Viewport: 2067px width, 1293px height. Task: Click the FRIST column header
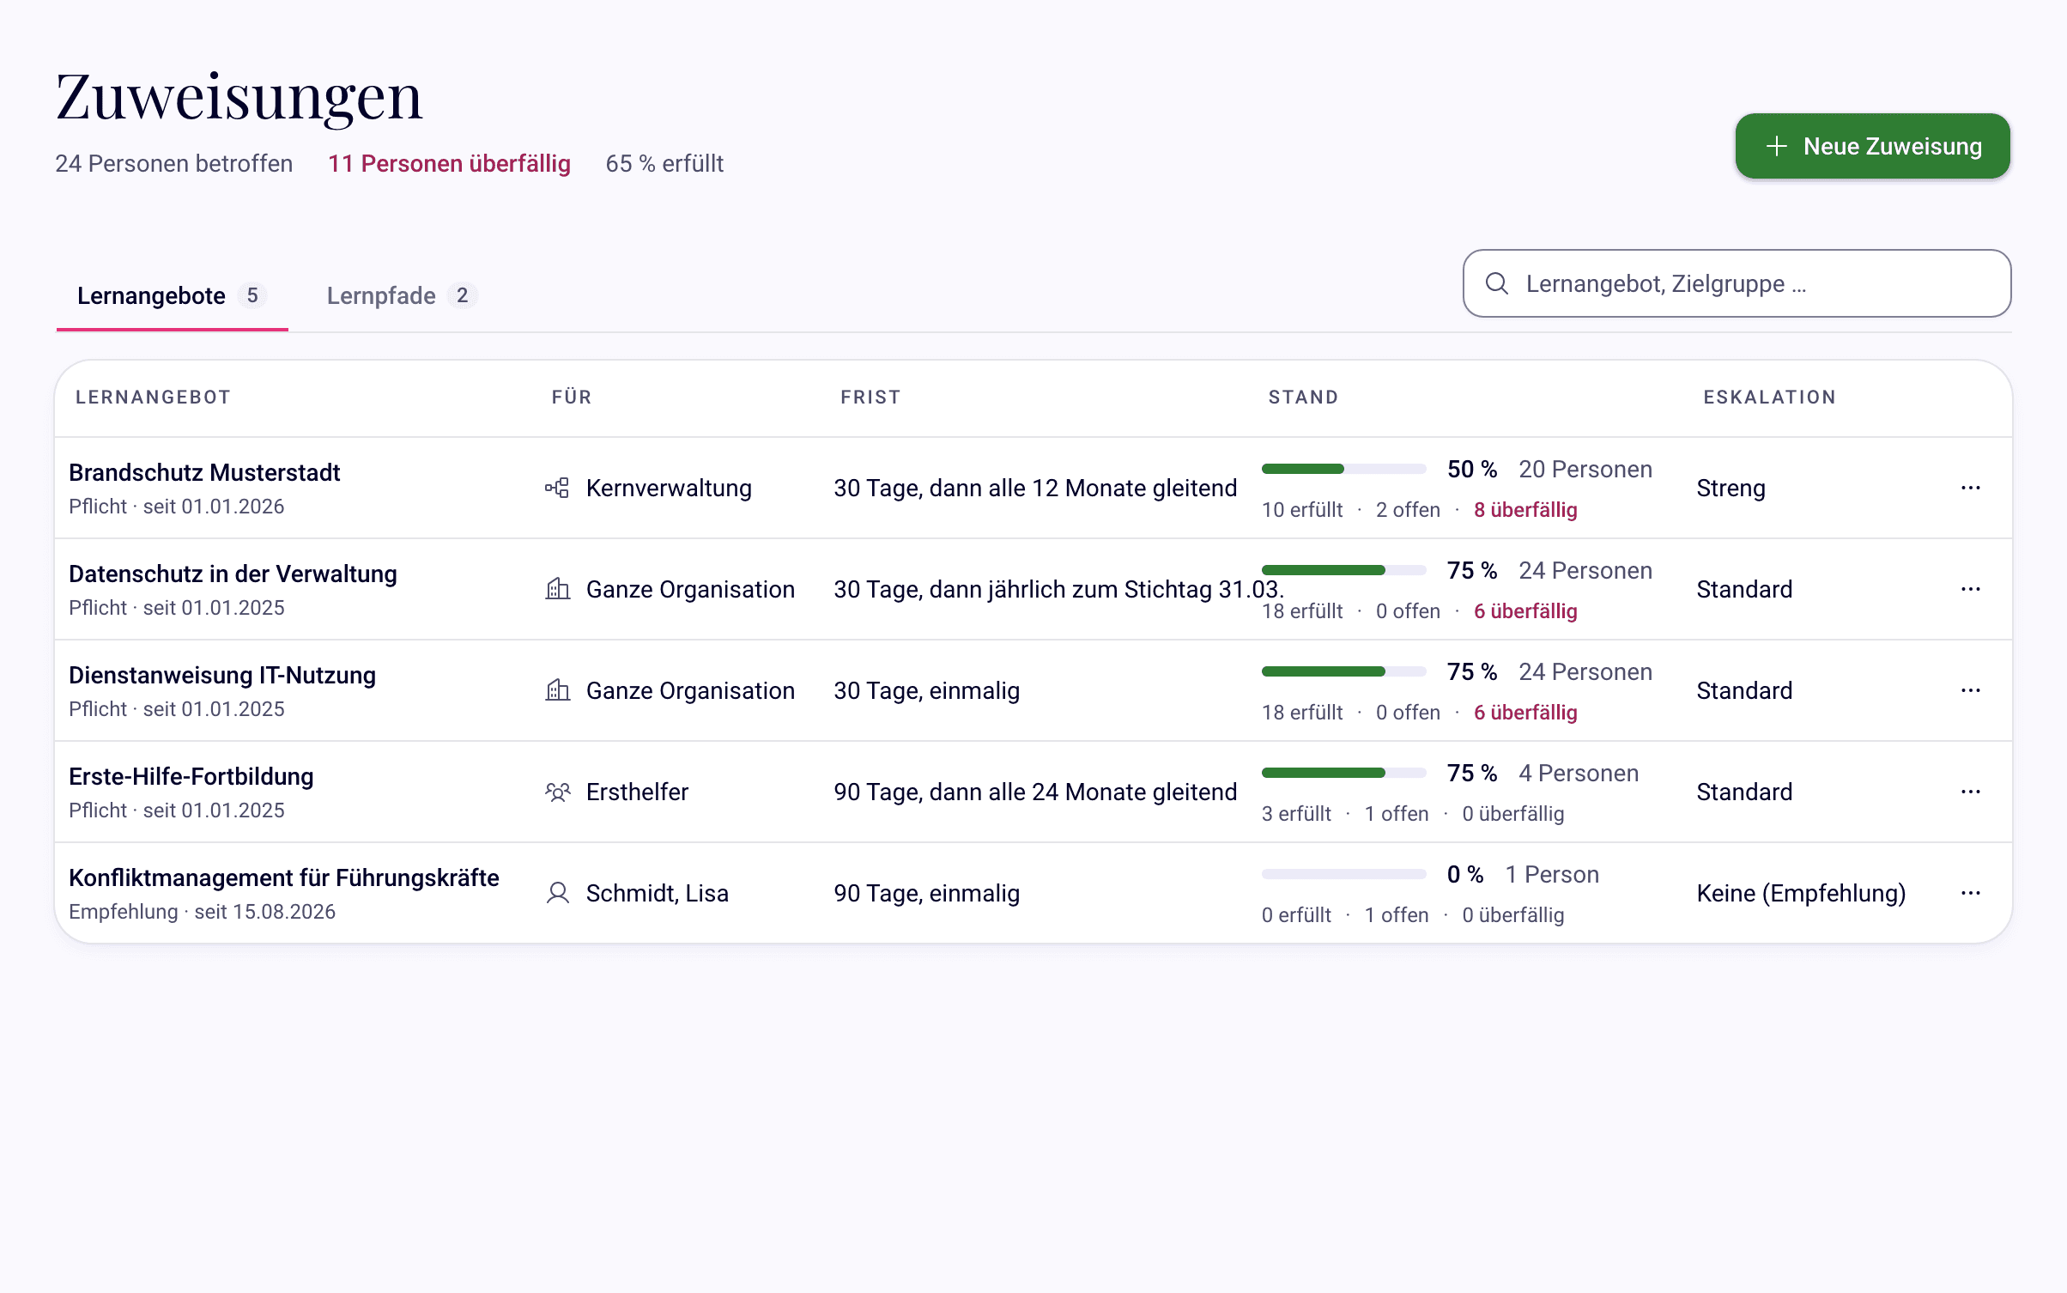tap(870, 397)
